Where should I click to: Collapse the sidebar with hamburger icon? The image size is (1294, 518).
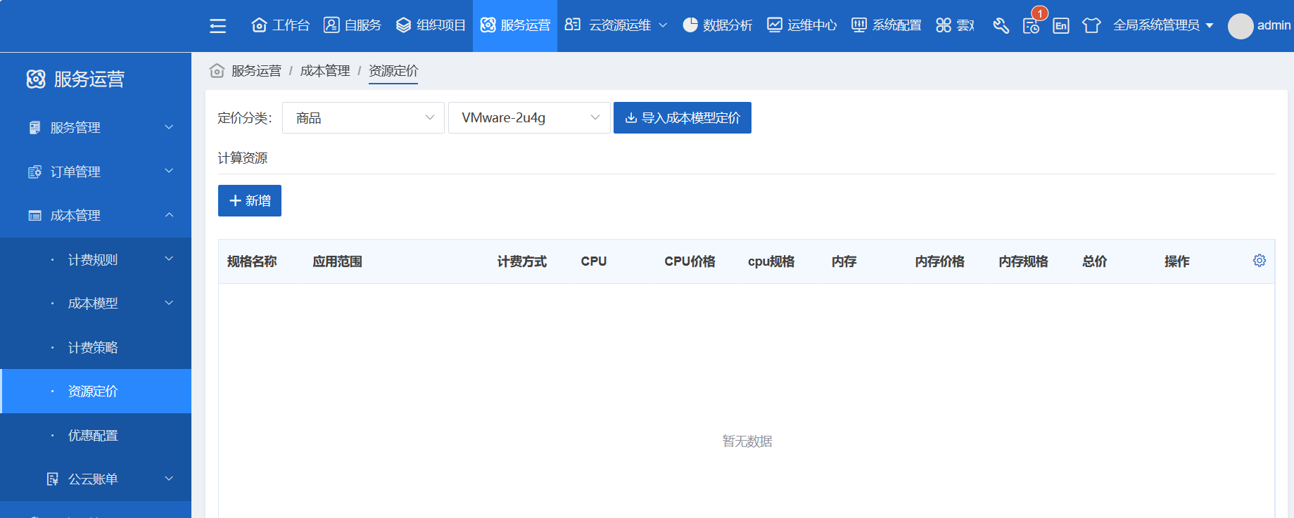tap(218, 26)
